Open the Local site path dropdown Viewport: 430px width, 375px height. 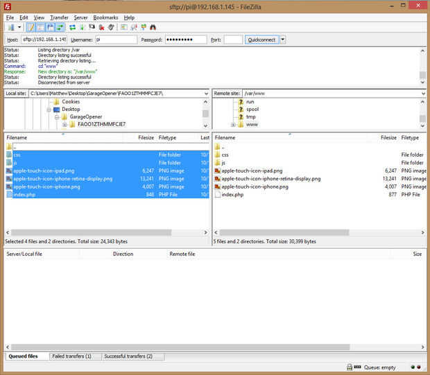(x=206, y=94)
